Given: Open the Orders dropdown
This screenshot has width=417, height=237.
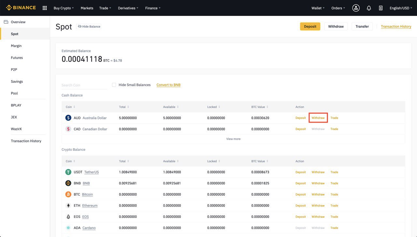Looking at the screenshot, I should click(338, 8).
